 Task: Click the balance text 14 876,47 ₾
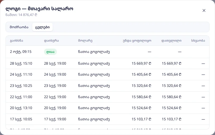(28, 15)
